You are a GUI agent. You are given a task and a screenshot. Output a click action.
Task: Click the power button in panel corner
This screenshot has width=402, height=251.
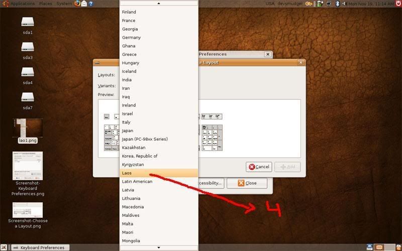pyautogui.click(x=398, y=4)
